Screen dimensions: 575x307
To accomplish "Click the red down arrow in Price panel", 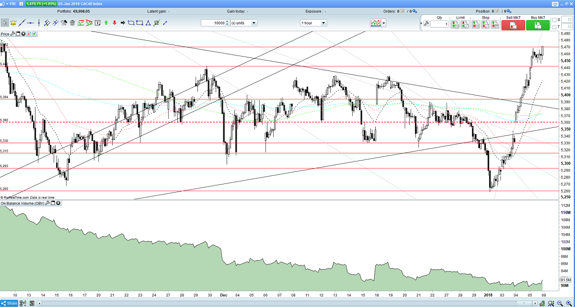I will click(28, 34).
